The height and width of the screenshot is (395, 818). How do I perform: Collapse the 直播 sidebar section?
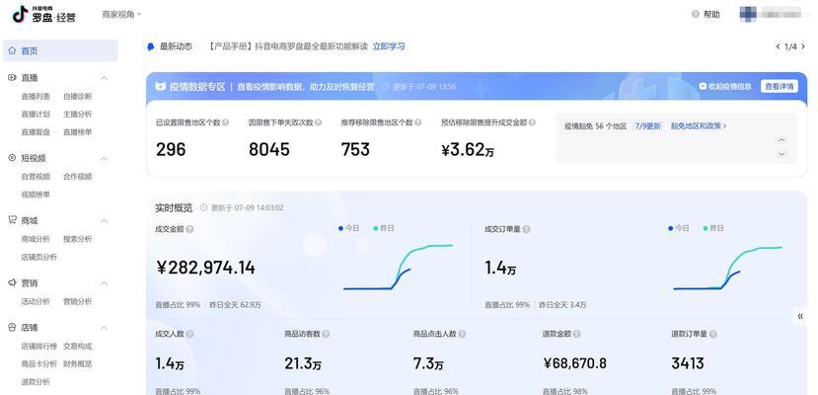pos(102,77)
